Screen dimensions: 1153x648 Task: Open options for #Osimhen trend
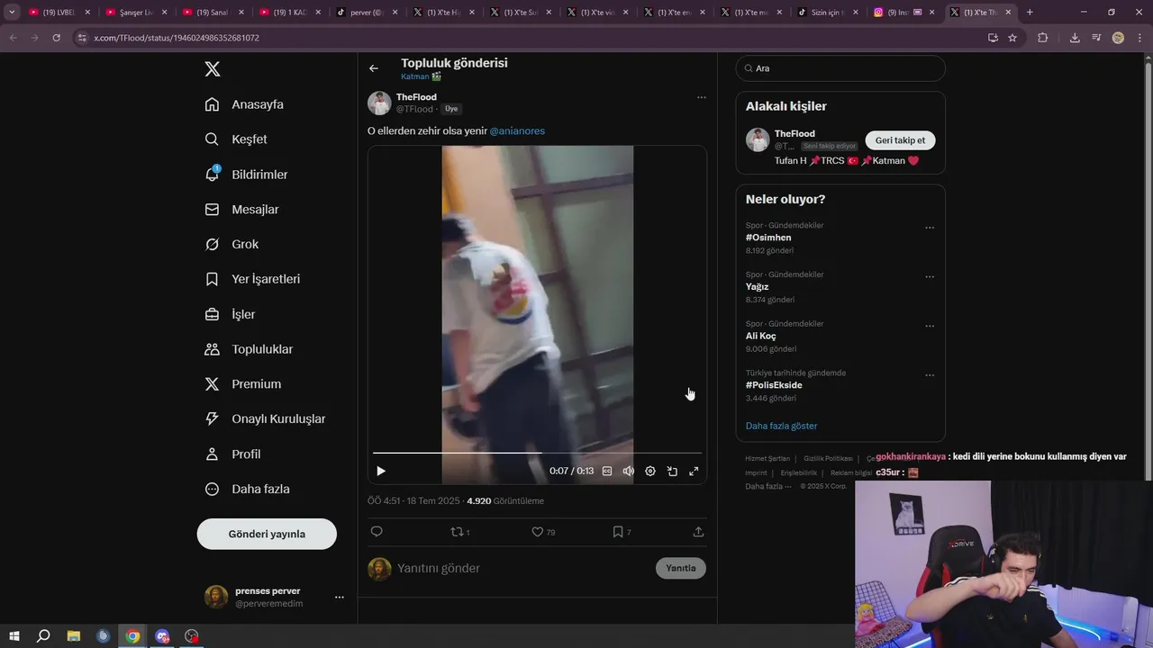(930, 228)
